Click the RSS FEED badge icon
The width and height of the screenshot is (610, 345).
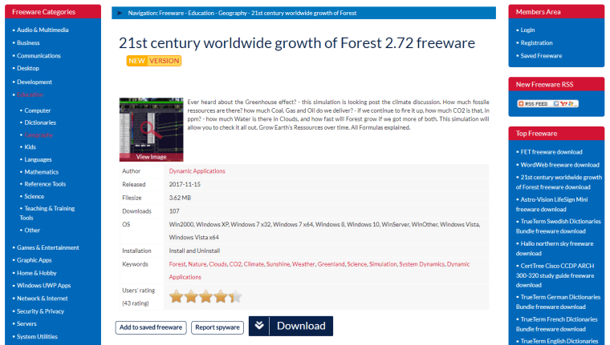click(x=547, y=103)
